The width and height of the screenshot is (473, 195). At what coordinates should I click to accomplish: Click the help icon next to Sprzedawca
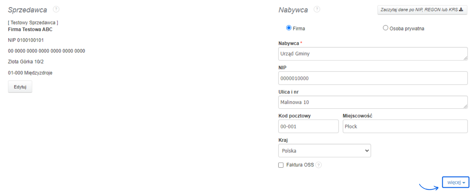[56, 9]
